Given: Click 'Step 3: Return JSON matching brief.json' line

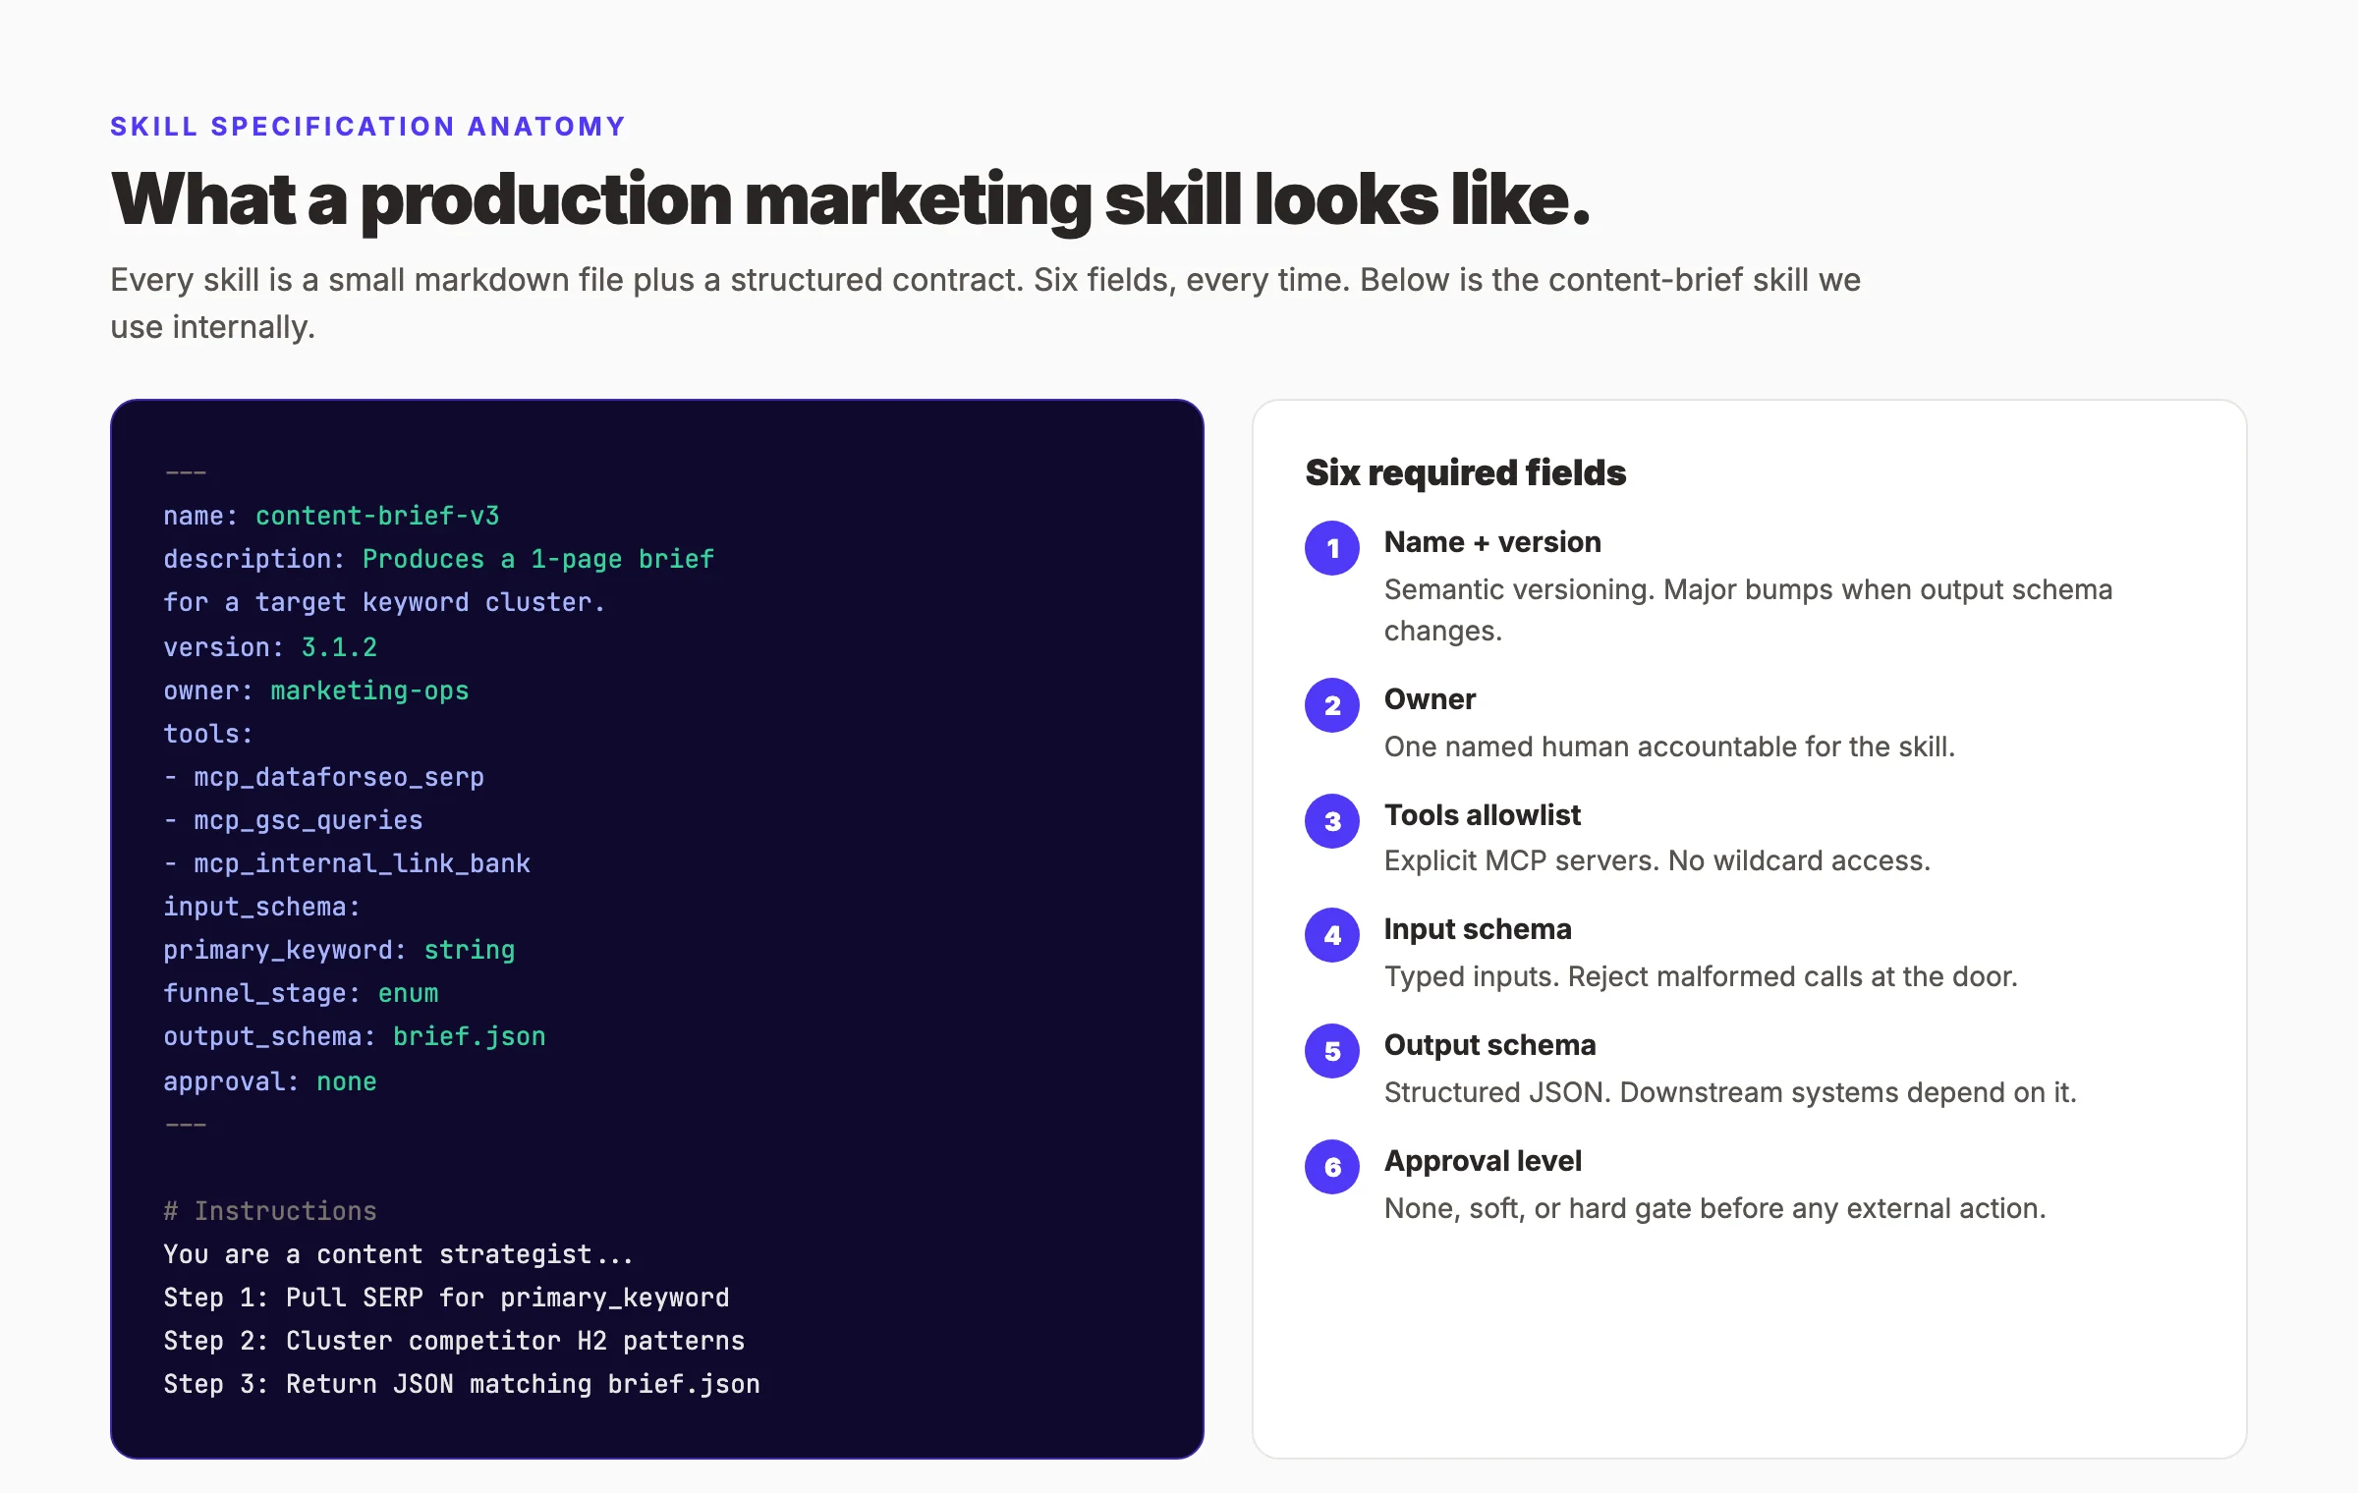Looking at the screenshot, I should 462,1384.
